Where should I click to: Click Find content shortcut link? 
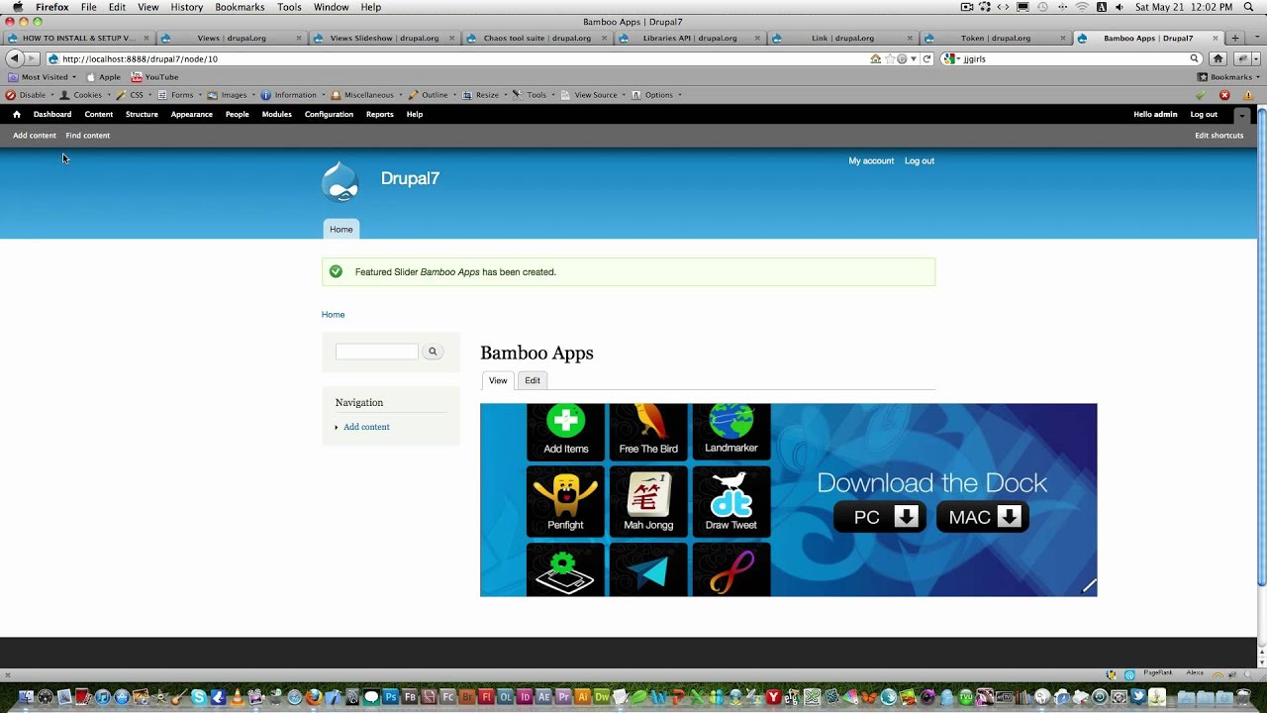(x=88, y=136)
